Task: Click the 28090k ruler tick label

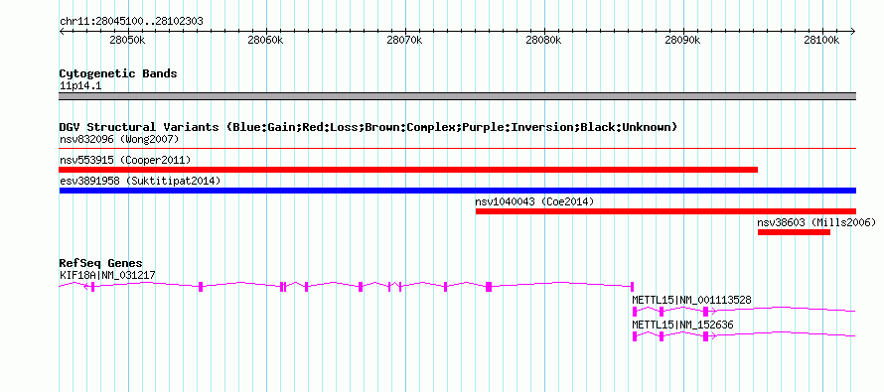Action: [x=683, y=41]
